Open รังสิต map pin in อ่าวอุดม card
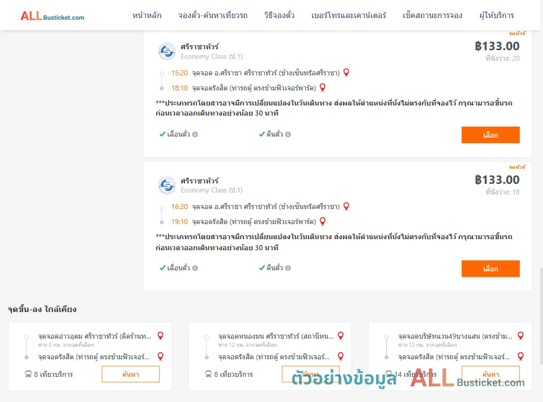 (x=160, y=356)
